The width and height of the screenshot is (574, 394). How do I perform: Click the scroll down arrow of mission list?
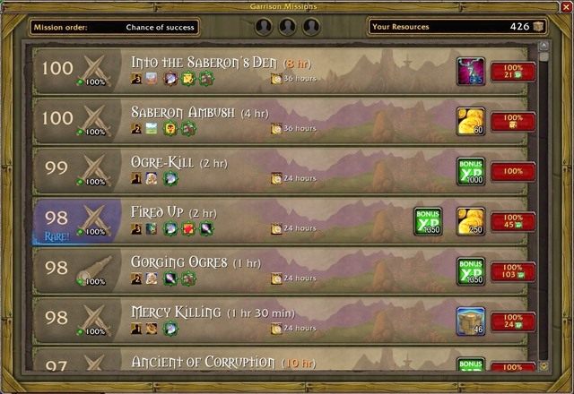point(544,365)
